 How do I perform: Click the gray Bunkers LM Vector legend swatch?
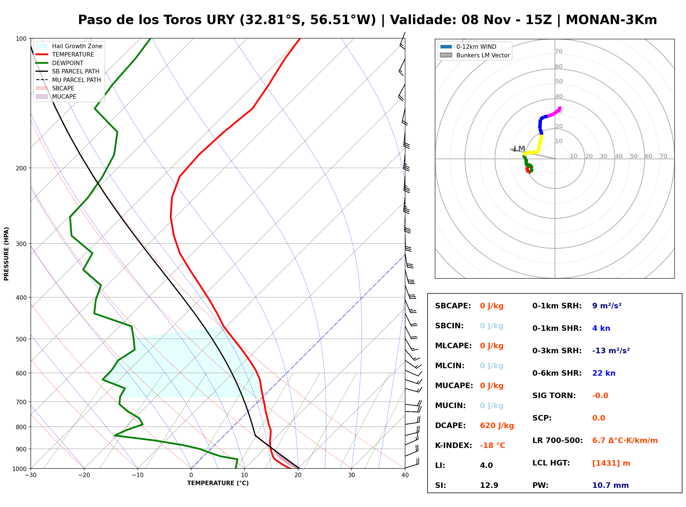446,55
